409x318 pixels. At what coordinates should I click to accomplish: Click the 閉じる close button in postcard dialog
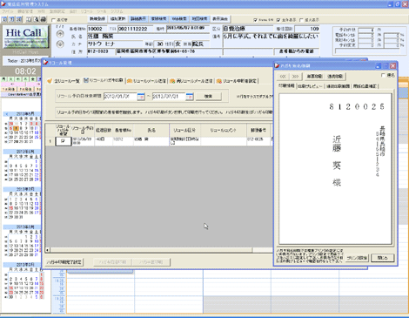382,258
